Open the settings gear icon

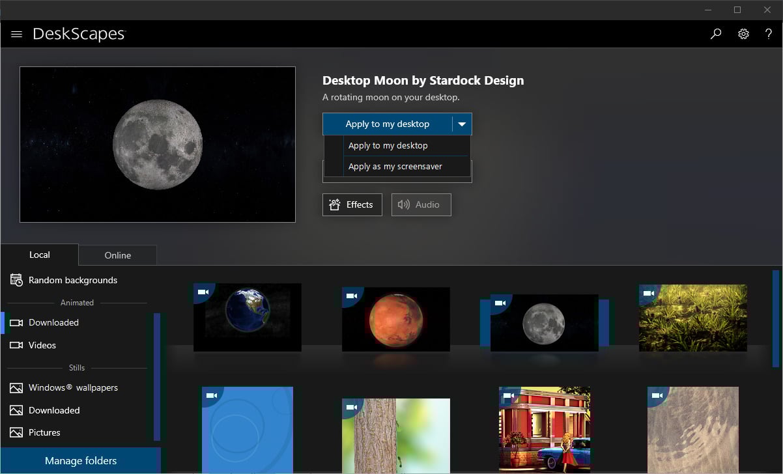(x=743, y=34)
